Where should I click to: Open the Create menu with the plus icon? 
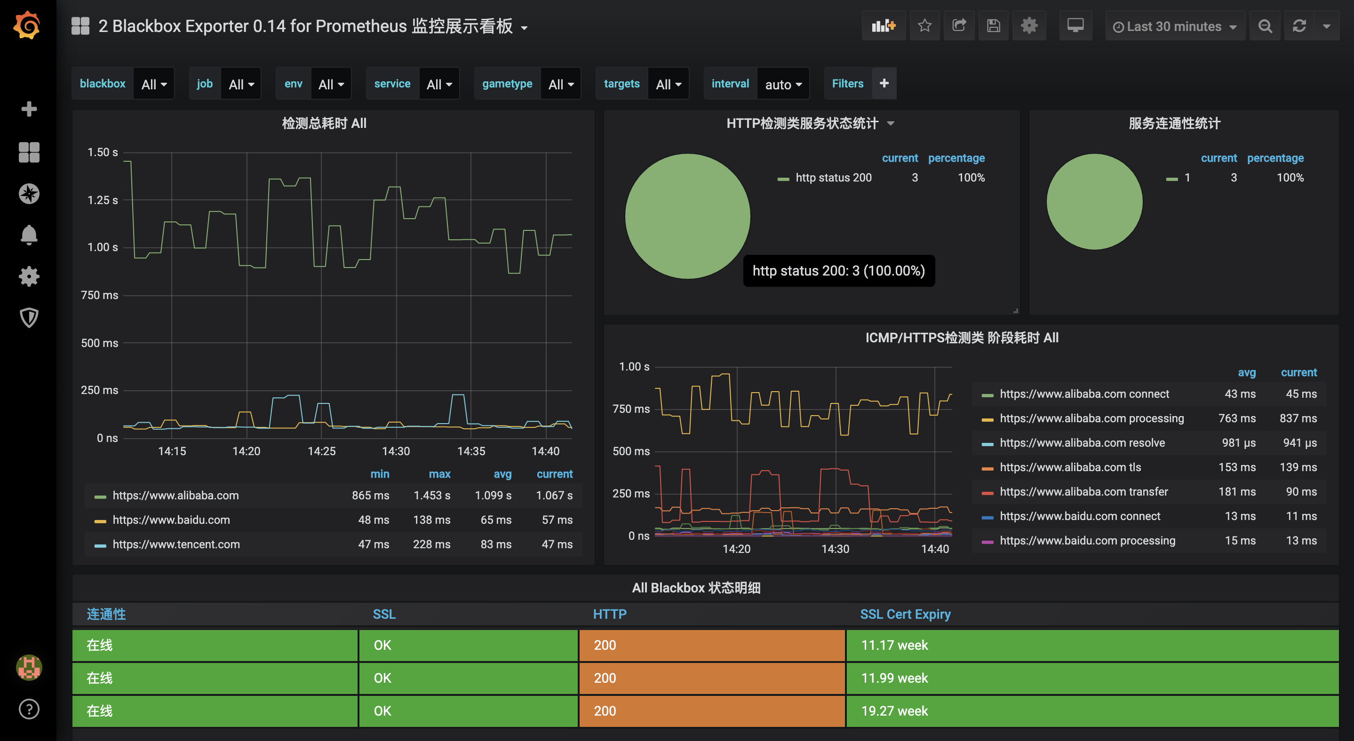pos(29,109)
